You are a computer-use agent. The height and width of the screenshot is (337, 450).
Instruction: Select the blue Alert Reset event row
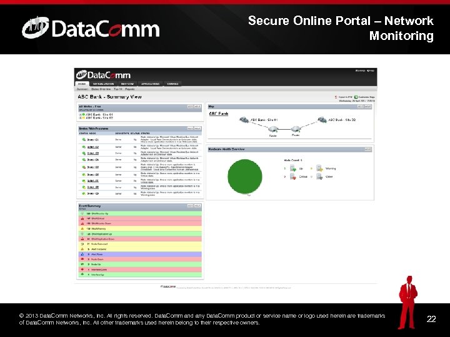140,254
